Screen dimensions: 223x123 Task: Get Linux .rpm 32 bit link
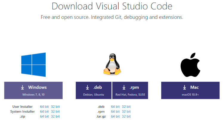coord(126,111)
